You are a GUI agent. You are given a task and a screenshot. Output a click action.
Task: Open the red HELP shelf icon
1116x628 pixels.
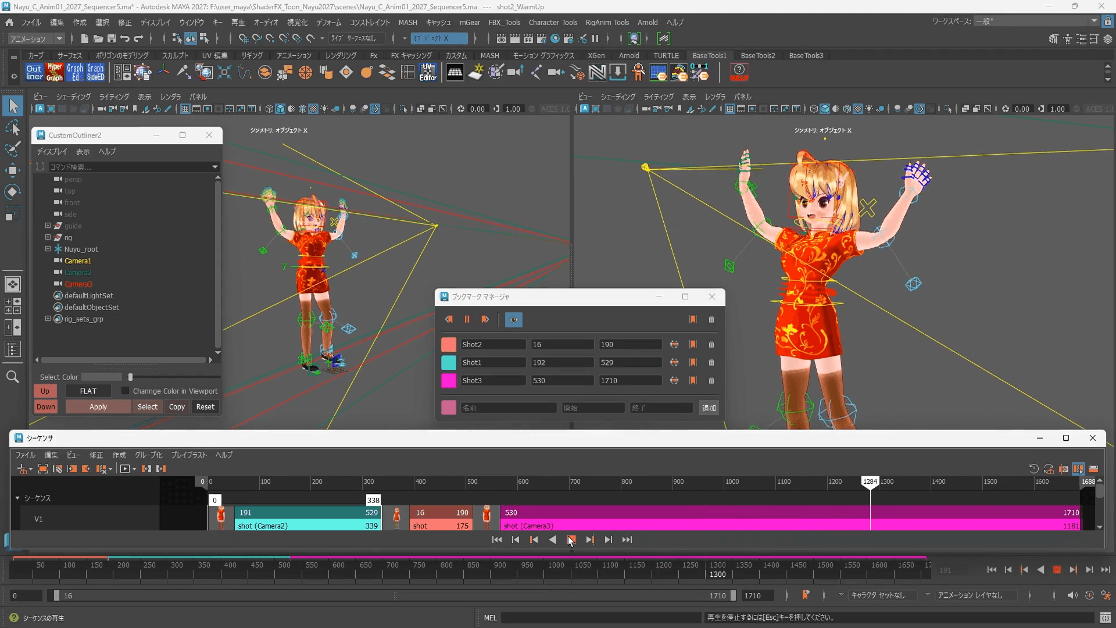[x=739, y=72]
